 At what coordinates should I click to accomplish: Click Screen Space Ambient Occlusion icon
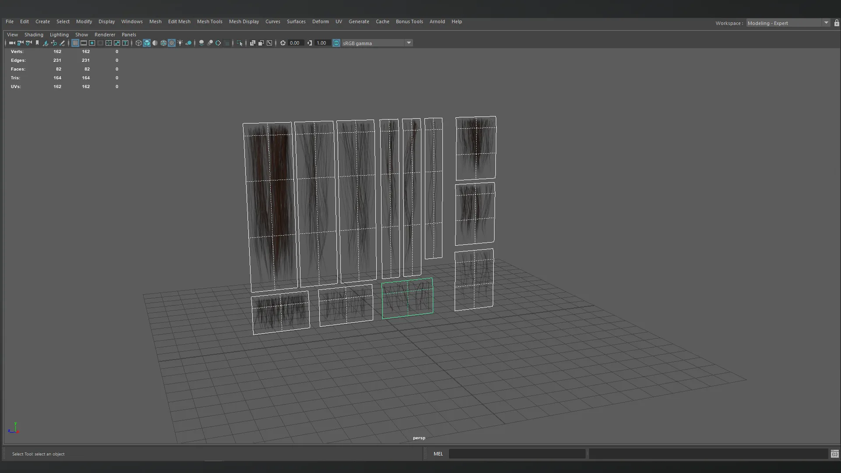click(201, 43)
